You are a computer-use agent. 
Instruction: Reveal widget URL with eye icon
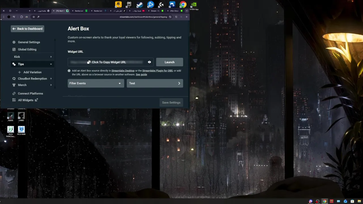coord(149,62)
